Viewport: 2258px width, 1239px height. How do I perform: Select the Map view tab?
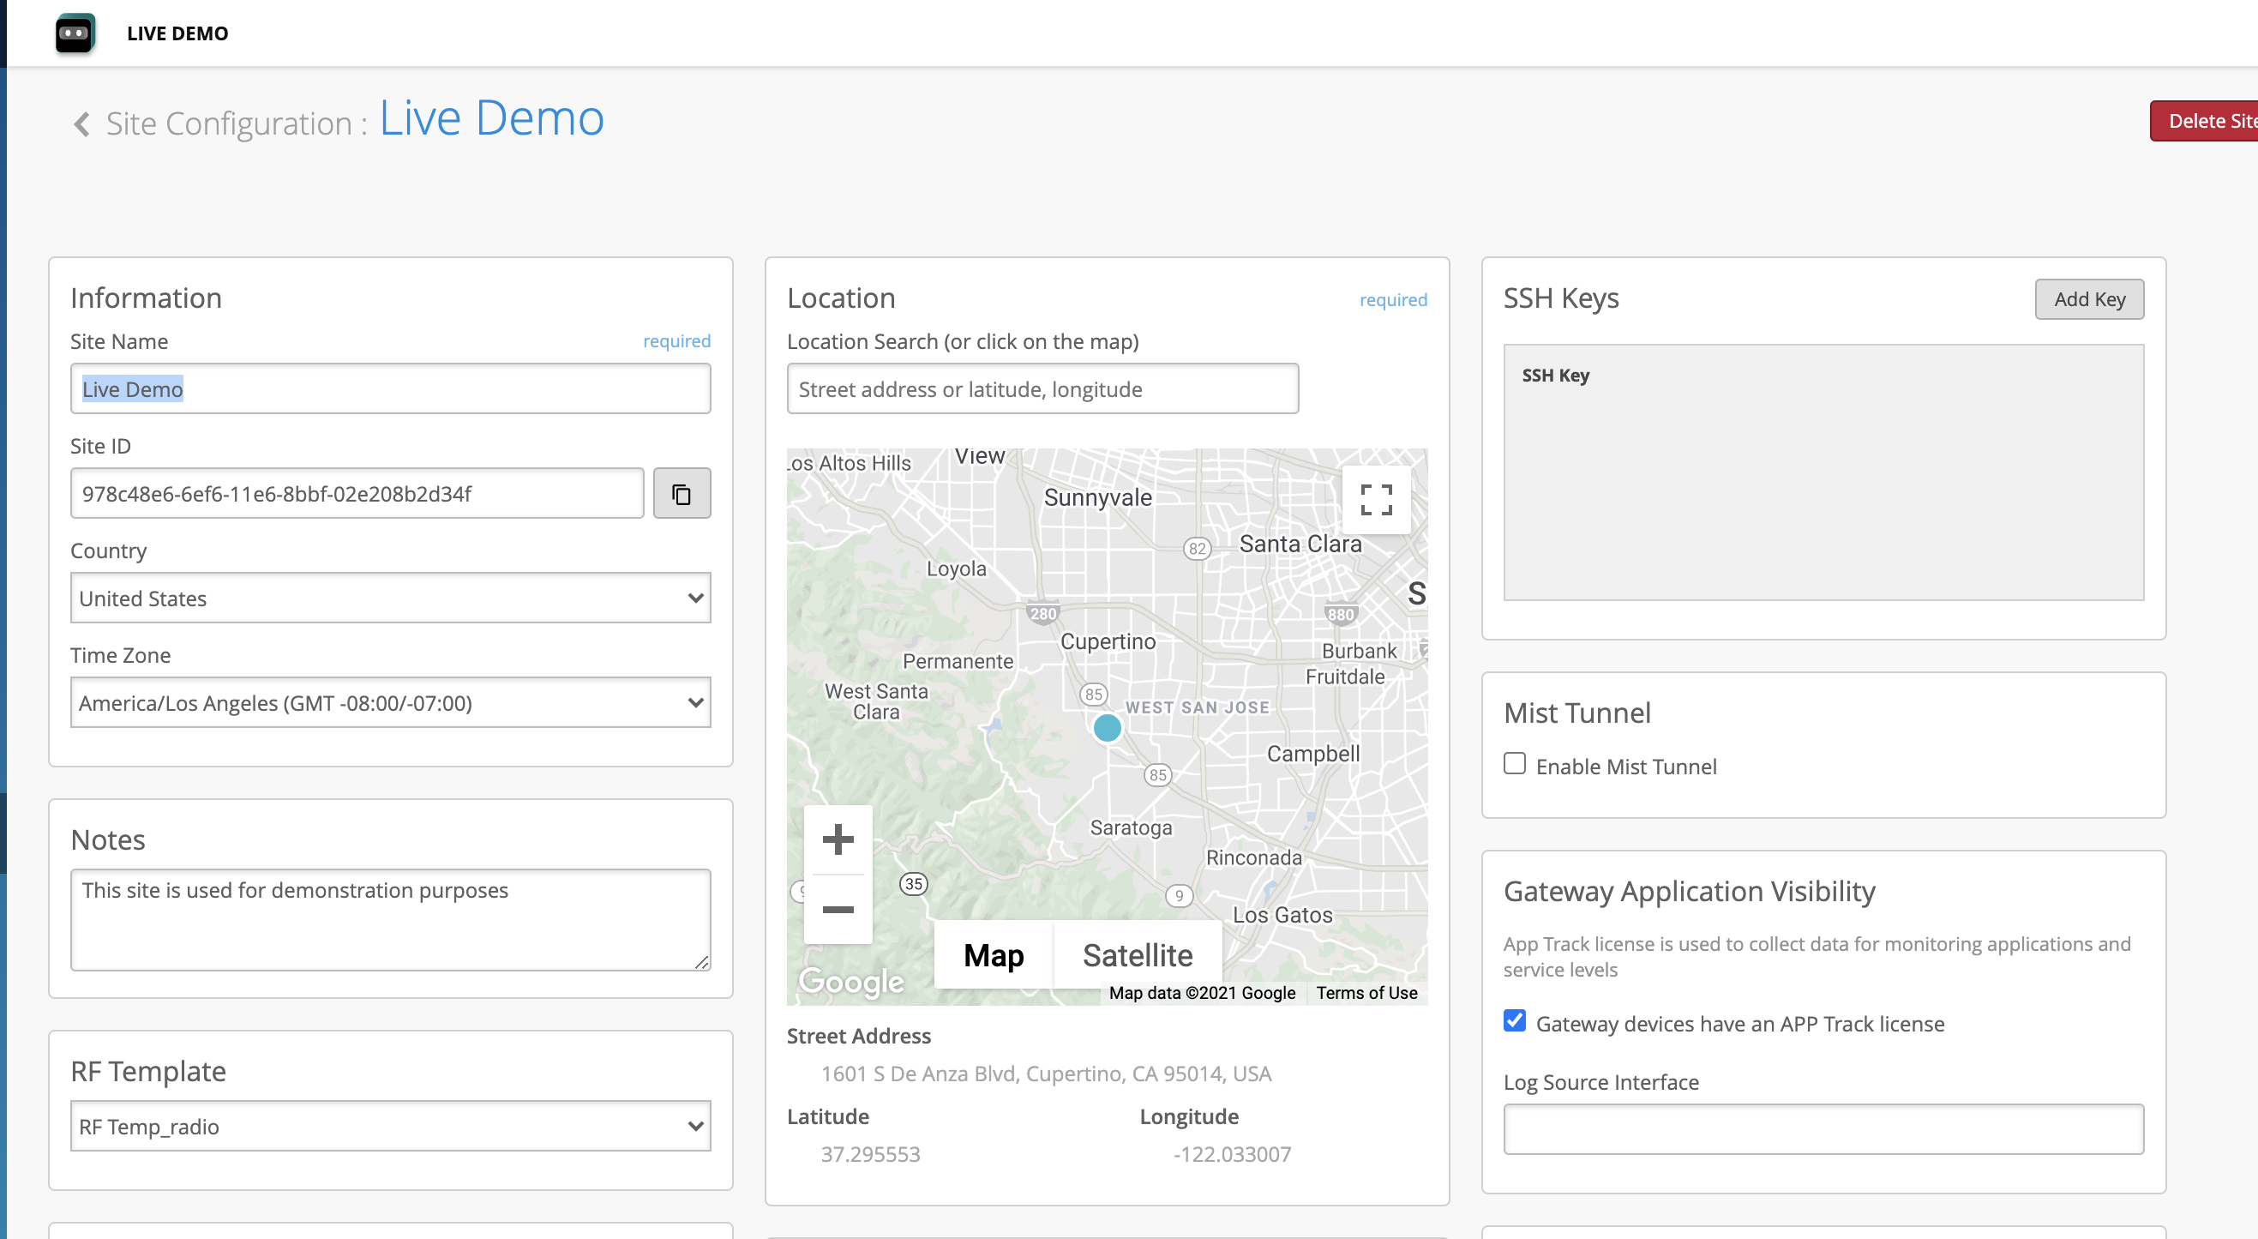(x=994, y=955)
